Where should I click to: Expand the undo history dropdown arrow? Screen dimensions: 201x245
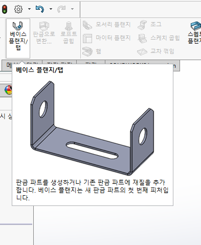point(51,9)
